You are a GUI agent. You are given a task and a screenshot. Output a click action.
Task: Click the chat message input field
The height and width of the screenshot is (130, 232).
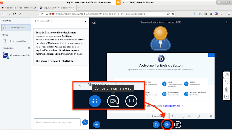pyautogui.click(x=57, y=122)
